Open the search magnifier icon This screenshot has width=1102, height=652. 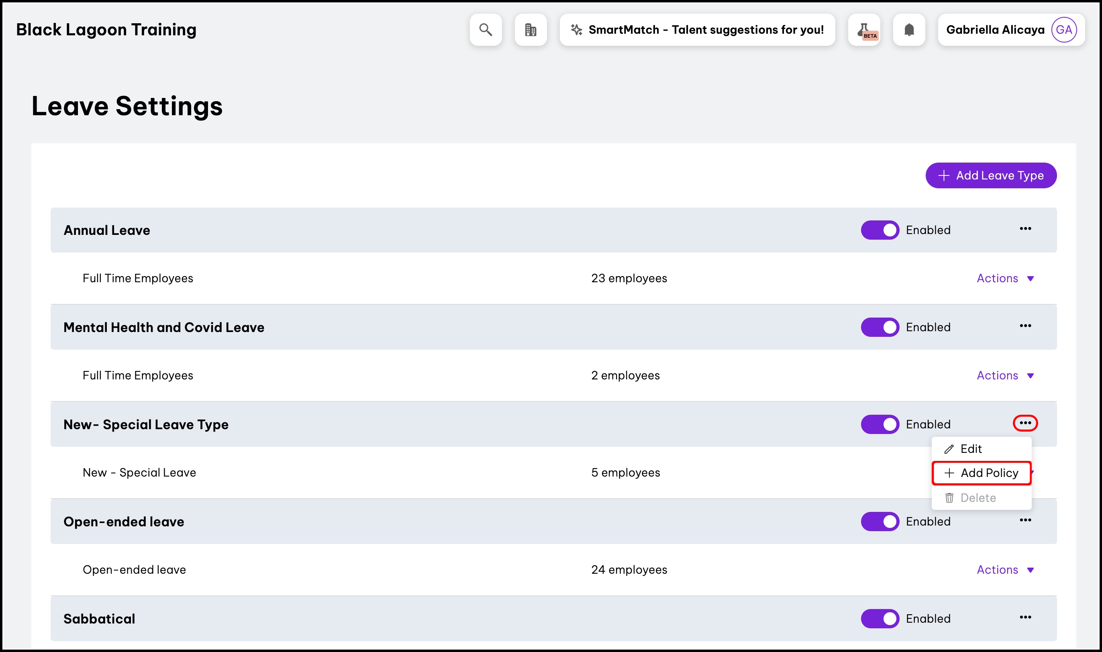point(486,30)
